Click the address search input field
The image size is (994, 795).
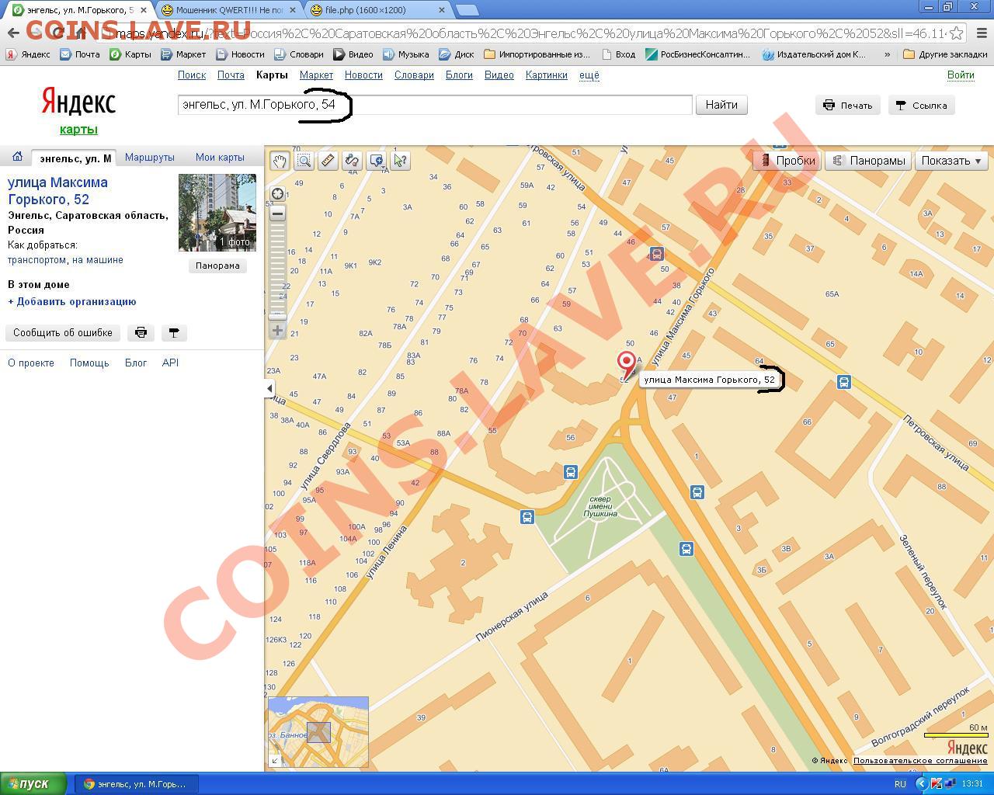click(x=435, y=105)
